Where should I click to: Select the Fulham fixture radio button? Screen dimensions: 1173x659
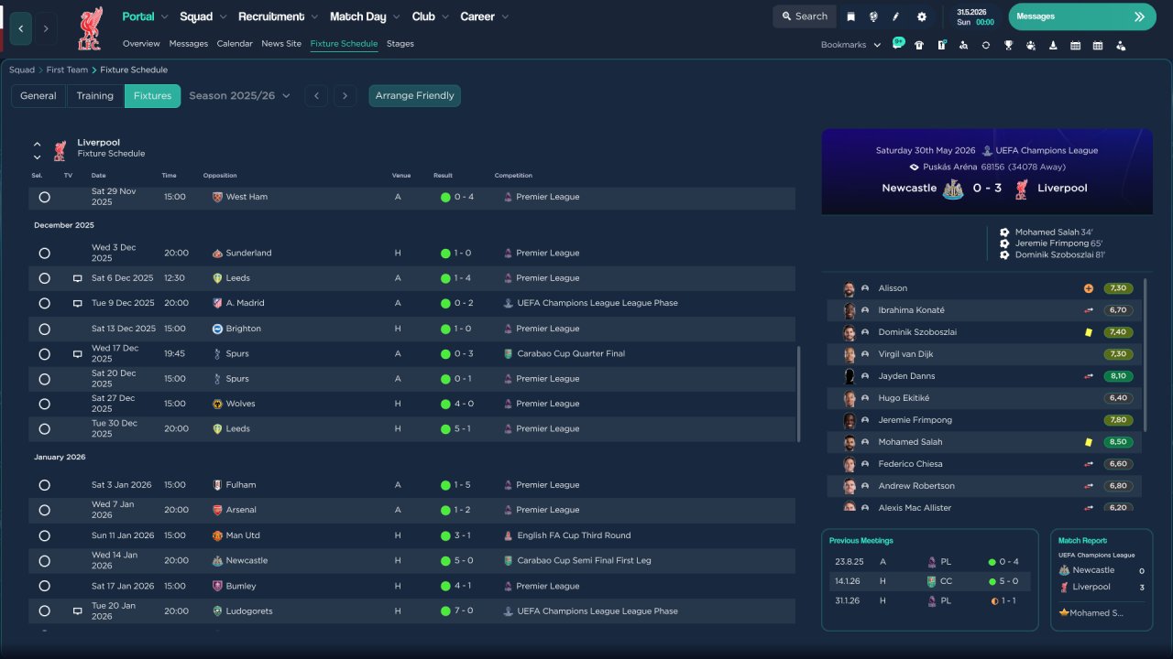[x=44, y=485]
